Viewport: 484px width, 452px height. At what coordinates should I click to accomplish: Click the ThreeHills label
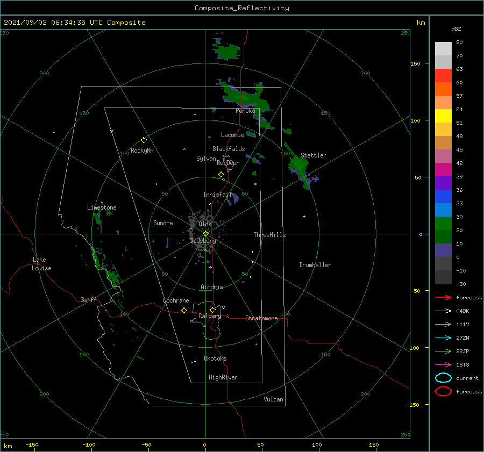click(269, 235)
